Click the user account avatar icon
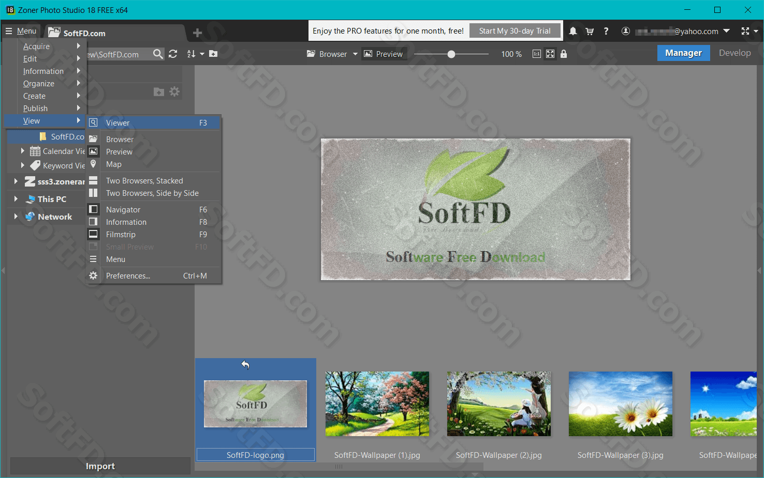 click(x=625, y=31)
